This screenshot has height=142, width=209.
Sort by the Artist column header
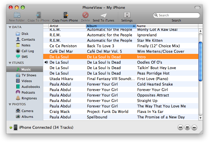click(67, 26)
